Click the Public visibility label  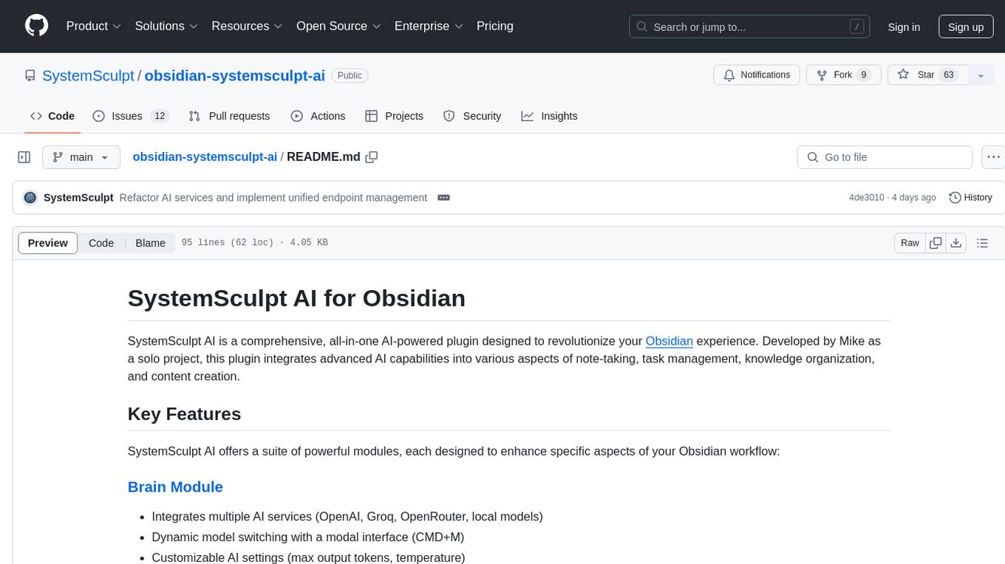(350, 75)
